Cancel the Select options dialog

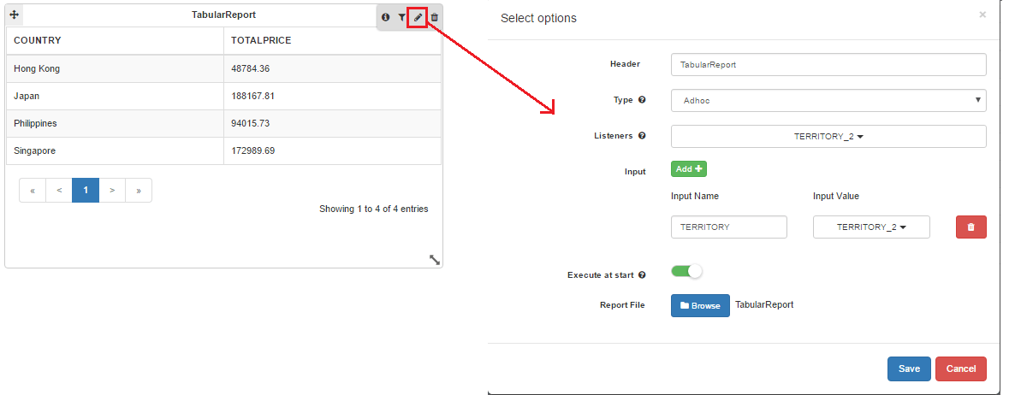(960, 368)
